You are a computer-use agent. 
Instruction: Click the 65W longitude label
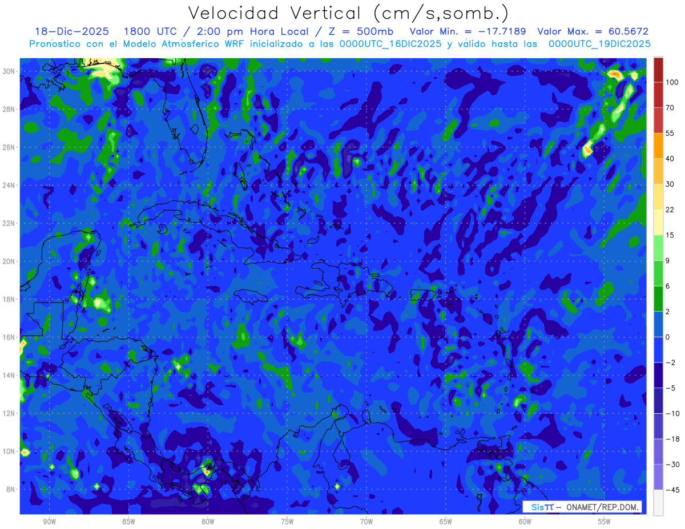446,522
